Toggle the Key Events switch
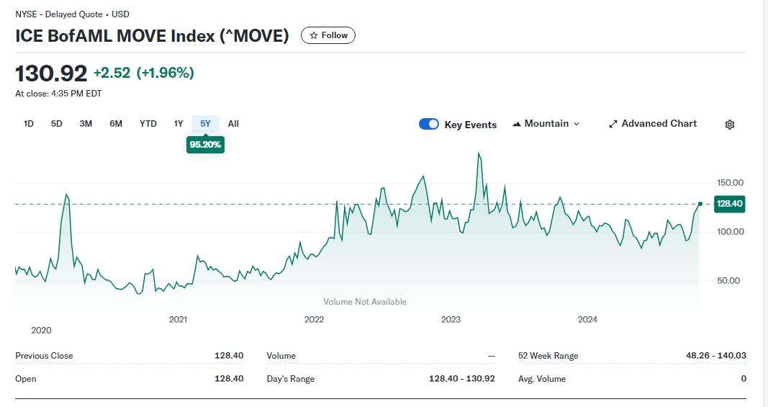Image resolution: width=768 pixels, height=407 pixels. point(429,124)
